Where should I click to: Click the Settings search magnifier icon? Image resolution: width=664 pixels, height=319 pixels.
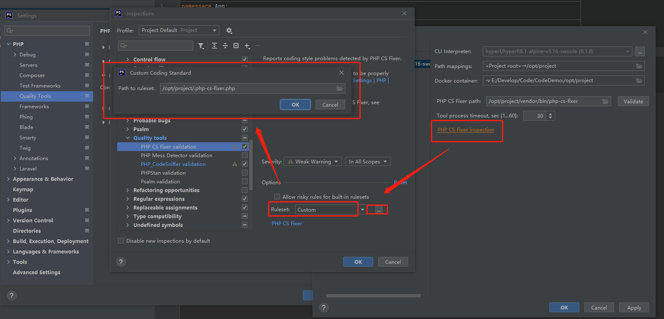coord(10,31)
